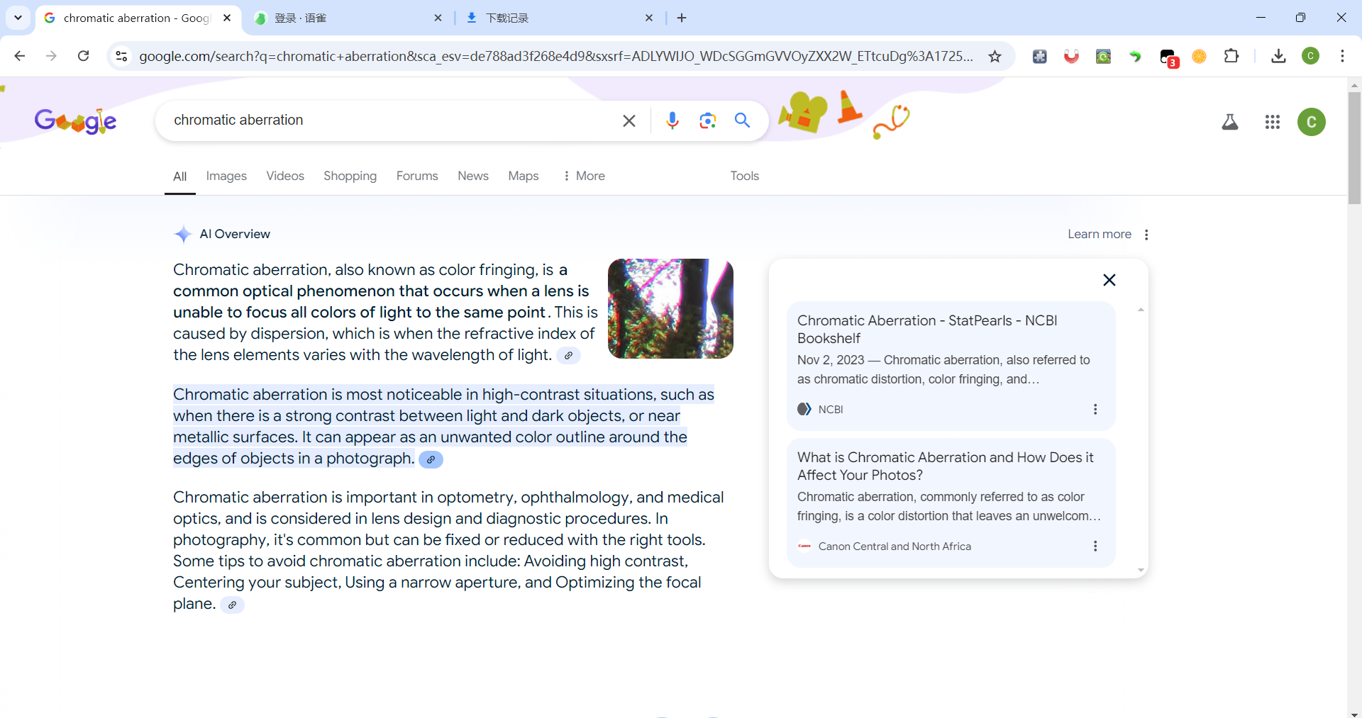Close the sources side panel

1109,280
